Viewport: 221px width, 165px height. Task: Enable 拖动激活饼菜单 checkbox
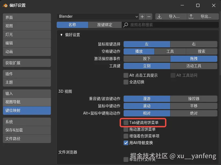(x=126, y=129)
